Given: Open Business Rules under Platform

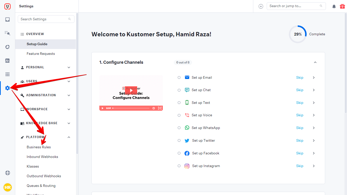Looking at the screenshot, I should pyautogui.click(x=39, y=147).
